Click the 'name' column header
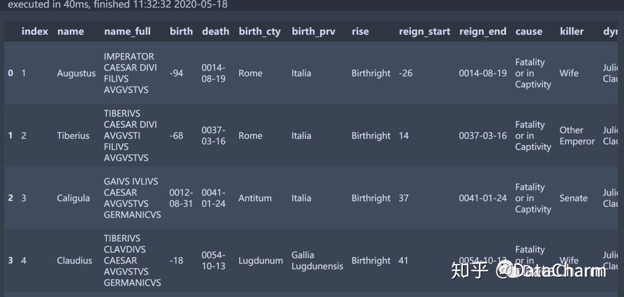 (x=70, y=31)
